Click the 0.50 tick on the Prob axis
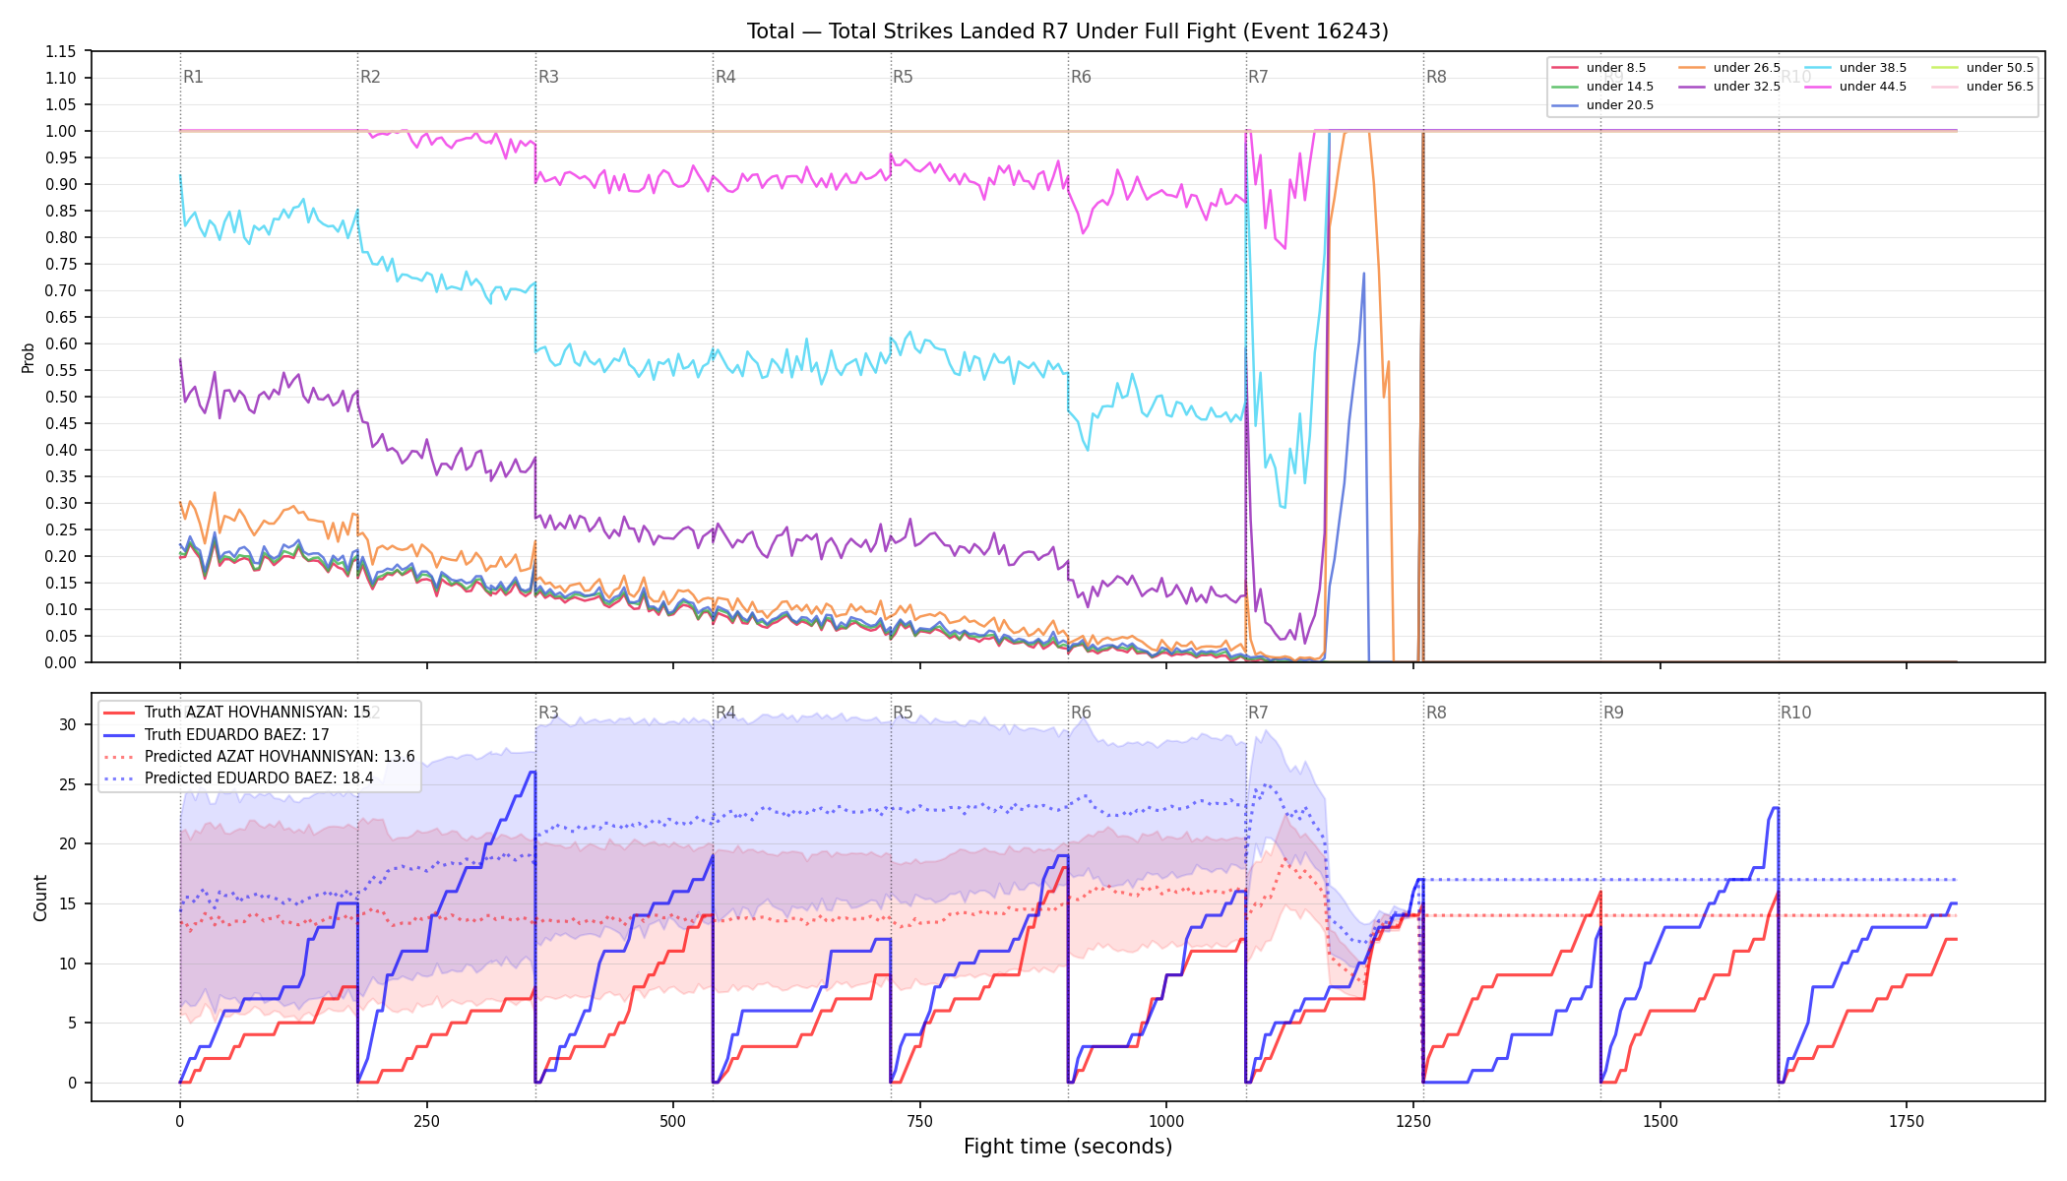Screen dimensions: 2067x1181 point(61,397)
